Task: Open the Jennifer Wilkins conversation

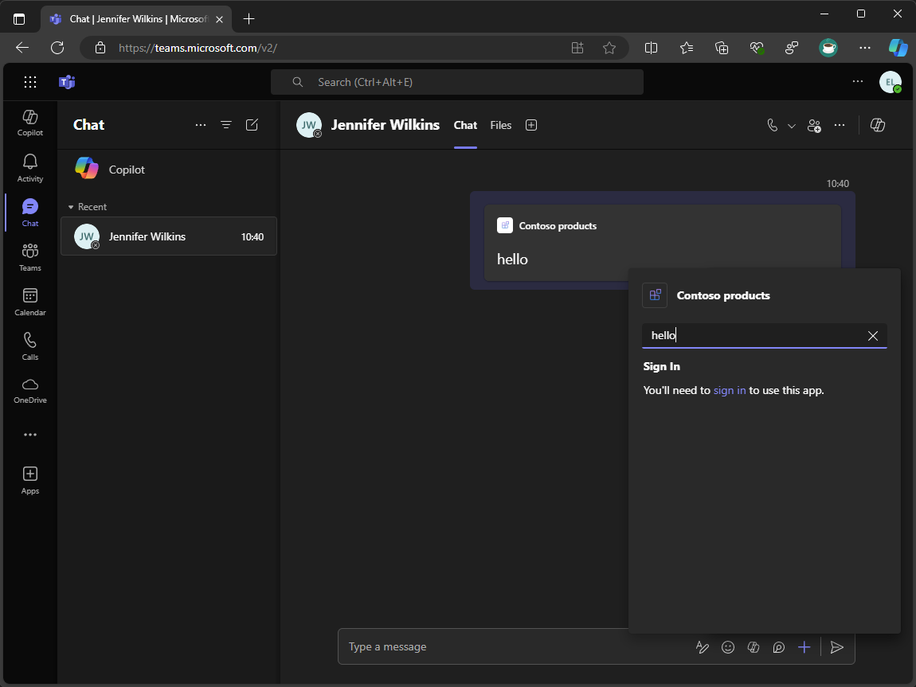Action: (169, 236)
